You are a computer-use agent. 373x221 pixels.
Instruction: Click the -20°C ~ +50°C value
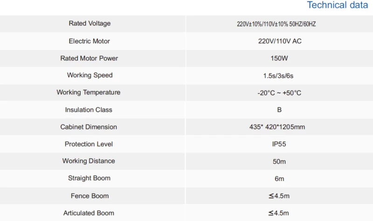279,93
